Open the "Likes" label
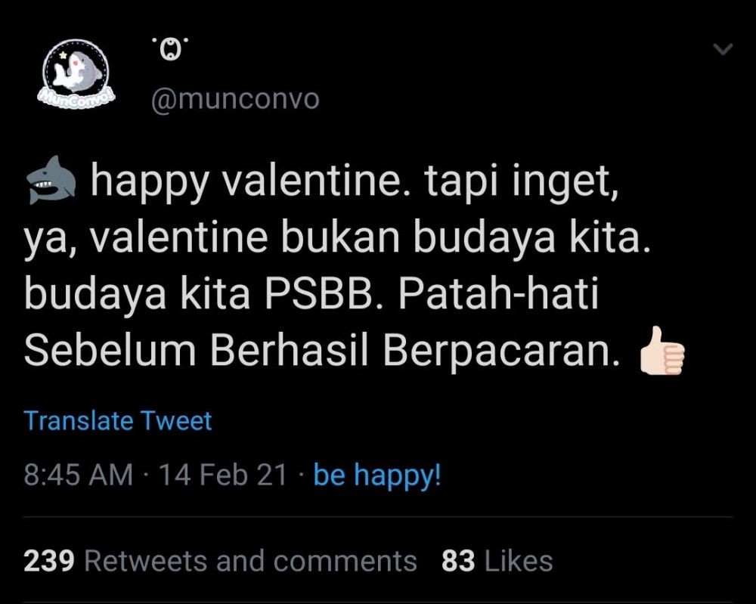This screenshot has height=604, width=756. click(x=519, y=561)
